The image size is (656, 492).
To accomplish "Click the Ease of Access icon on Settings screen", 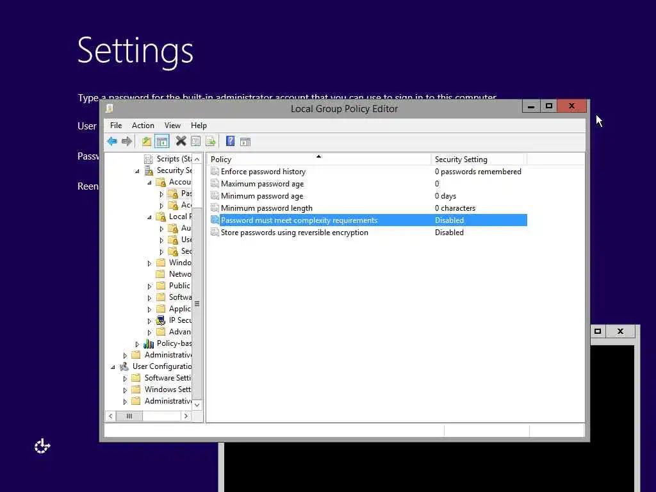I will [x=42, y=447].
